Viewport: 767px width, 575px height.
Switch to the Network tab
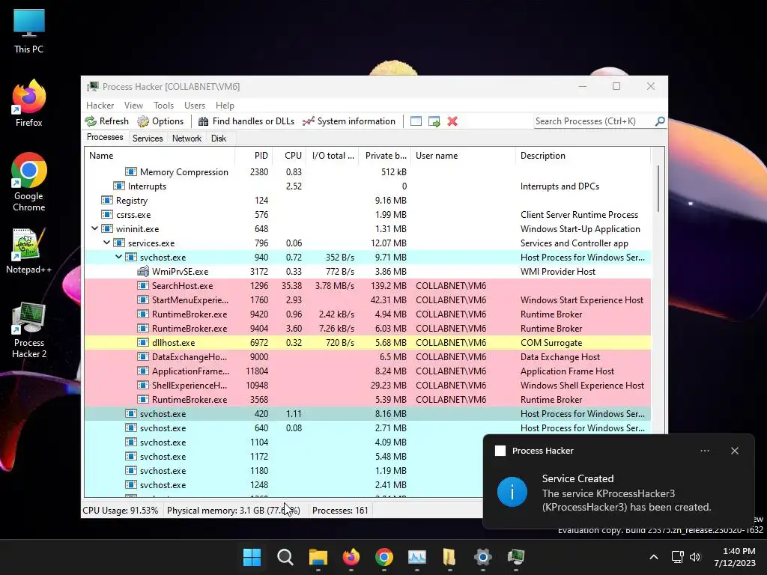click(187, 139)
